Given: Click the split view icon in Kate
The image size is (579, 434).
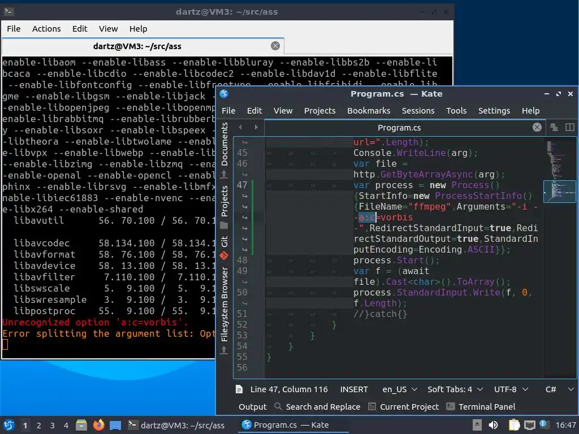Looking at the screenshot, I should point(570,127).
